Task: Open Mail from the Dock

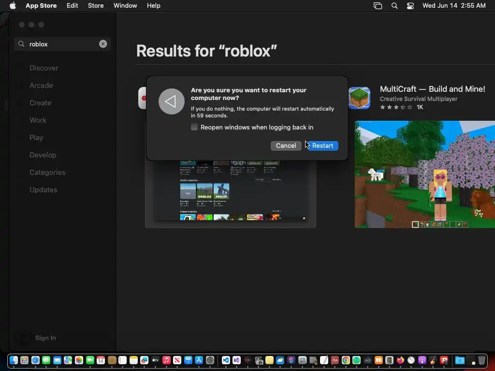Action: [x=57, y=360]
